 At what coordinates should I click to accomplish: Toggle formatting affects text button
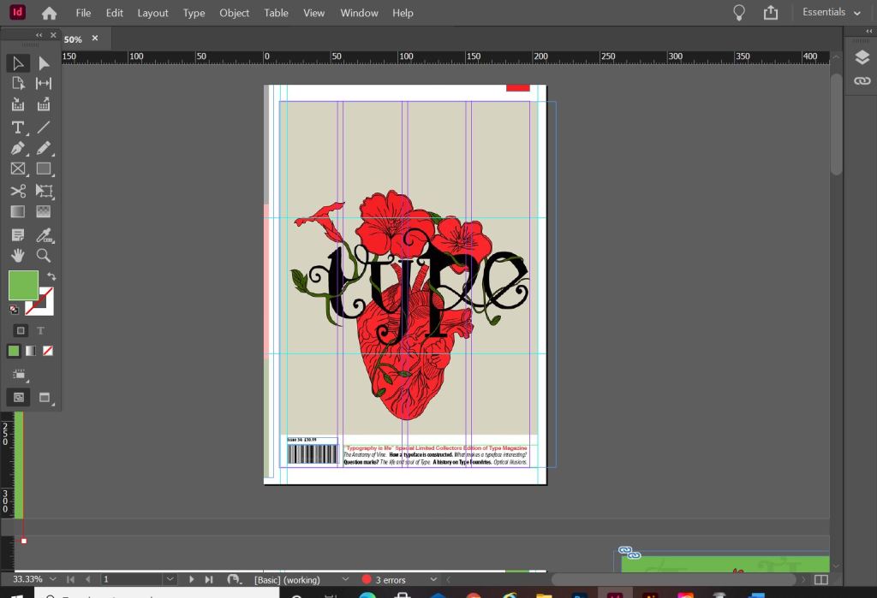click(x=40, y=330)
